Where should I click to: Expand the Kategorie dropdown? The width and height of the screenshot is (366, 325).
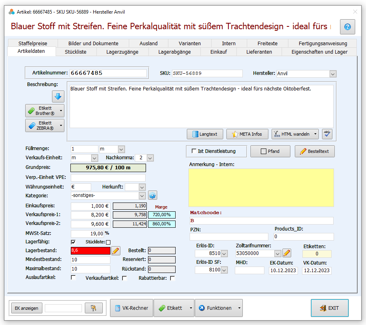coord(142,196)
